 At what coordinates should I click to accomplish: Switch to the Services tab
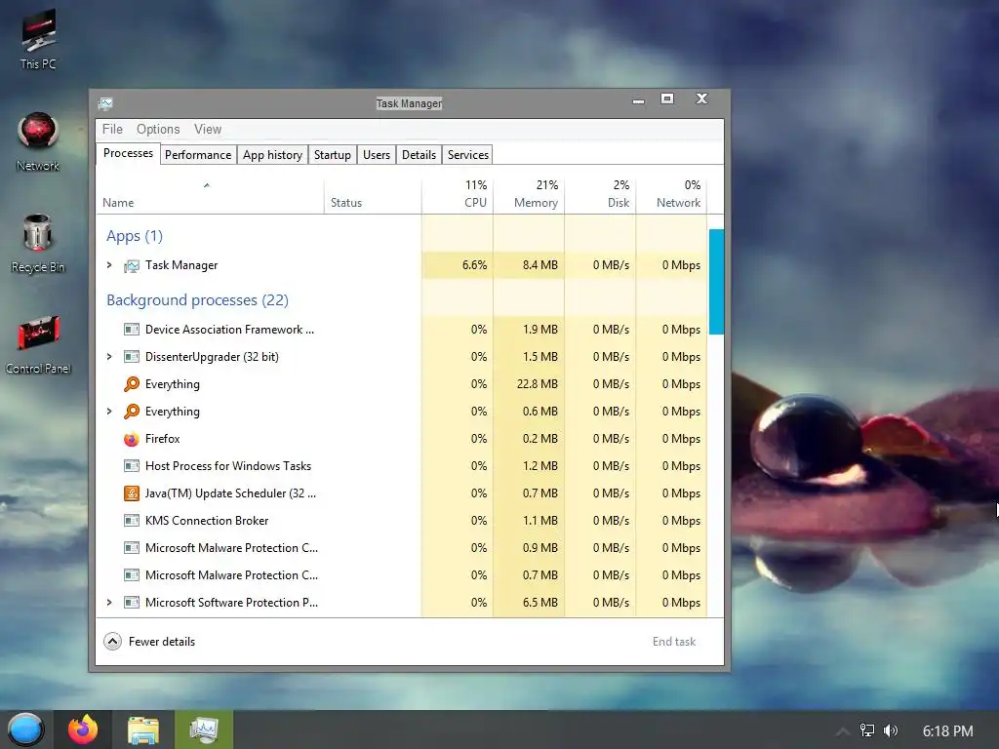(467, 155)
